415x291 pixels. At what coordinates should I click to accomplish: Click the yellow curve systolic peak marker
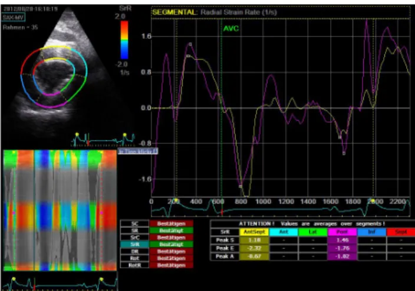[188, 56]
